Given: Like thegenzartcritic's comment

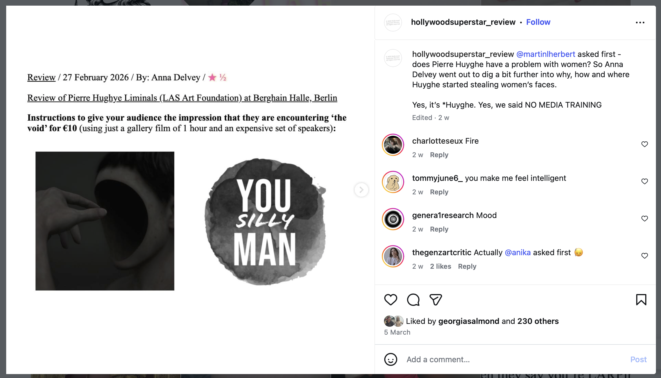Looking at the screenshot, I should [644, 256].
